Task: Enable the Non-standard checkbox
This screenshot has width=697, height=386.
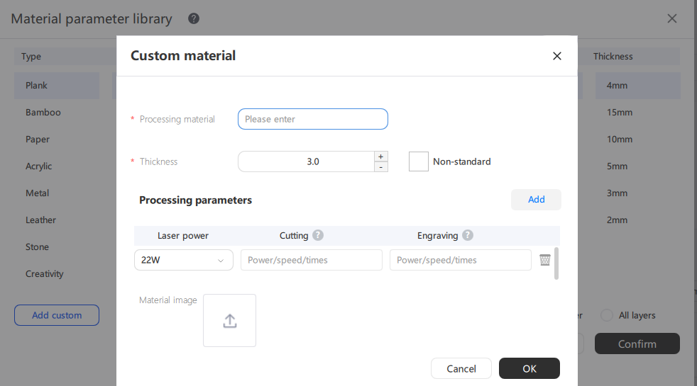Action: click(x=419, y=161)
